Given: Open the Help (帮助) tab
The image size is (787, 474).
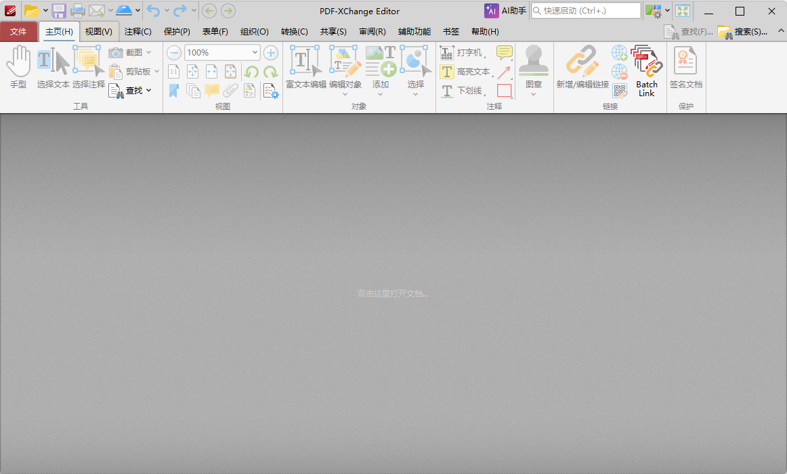Looking at the screenshot, I should 485,32.
